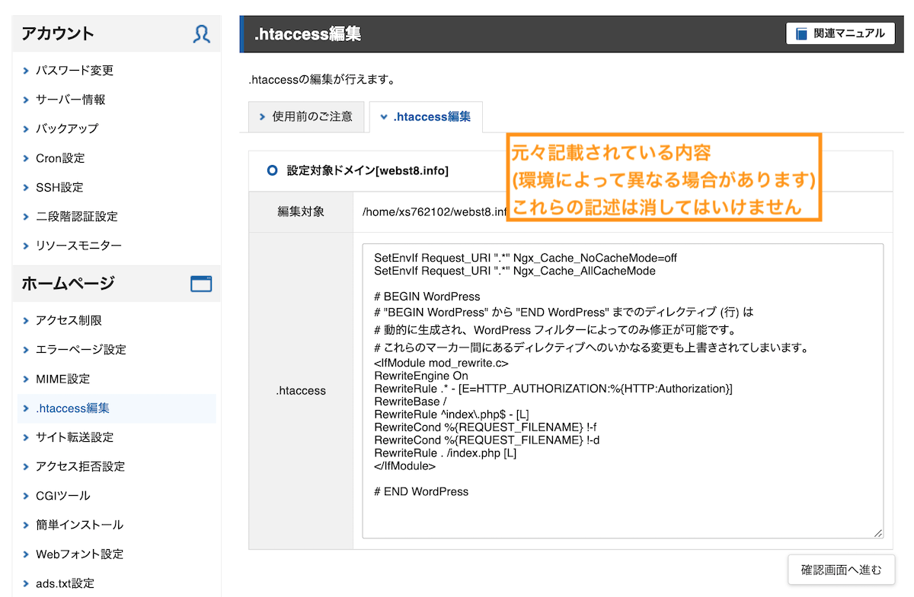Select the currently active .htaccess編集 tab toggle
The width and height of the screenshot is (914, 597).
[x=427, y=116]
